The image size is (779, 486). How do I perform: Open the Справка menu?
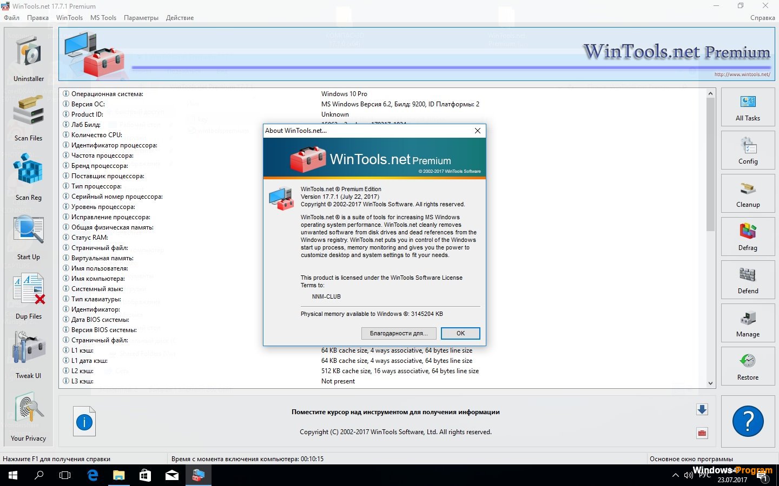point(762,17)
